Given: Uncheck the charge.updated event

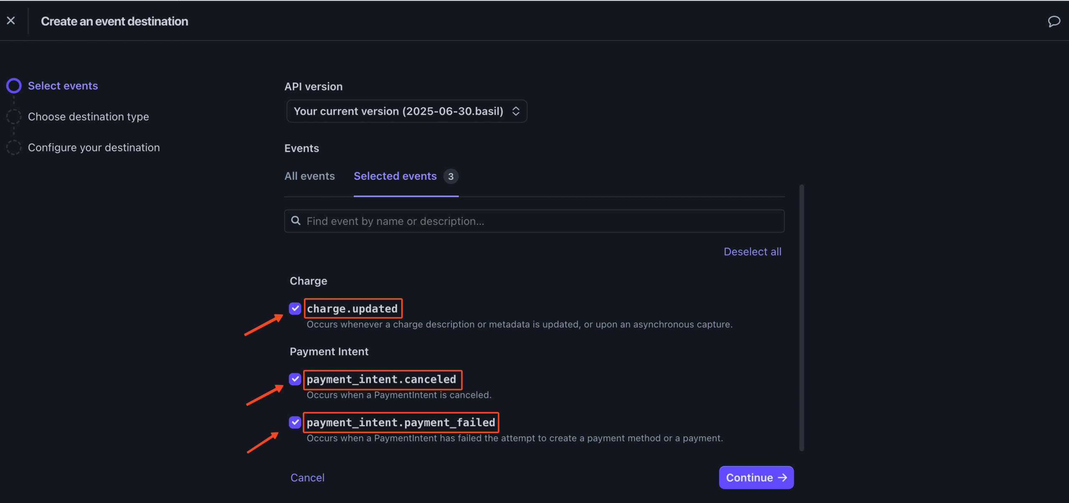Looking at the screenshot, I should pos(295,309).
